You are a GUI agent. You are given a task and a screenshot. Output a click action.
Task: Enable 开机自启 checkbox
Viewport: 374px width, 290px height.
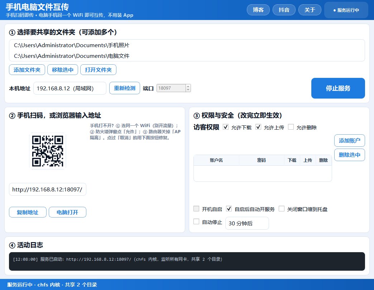pyautogui.click(x=196, y=209)
